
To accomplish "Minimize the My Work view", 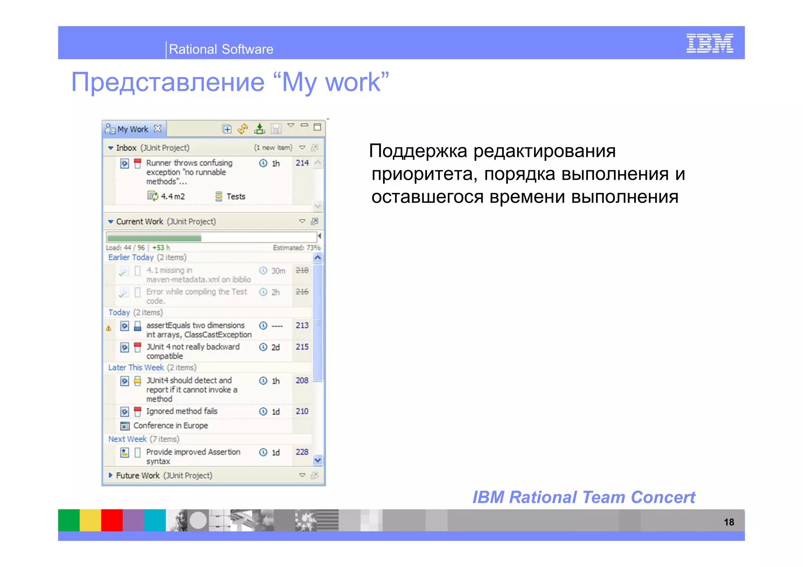I will pyautogui.click(x=304, y=125).
